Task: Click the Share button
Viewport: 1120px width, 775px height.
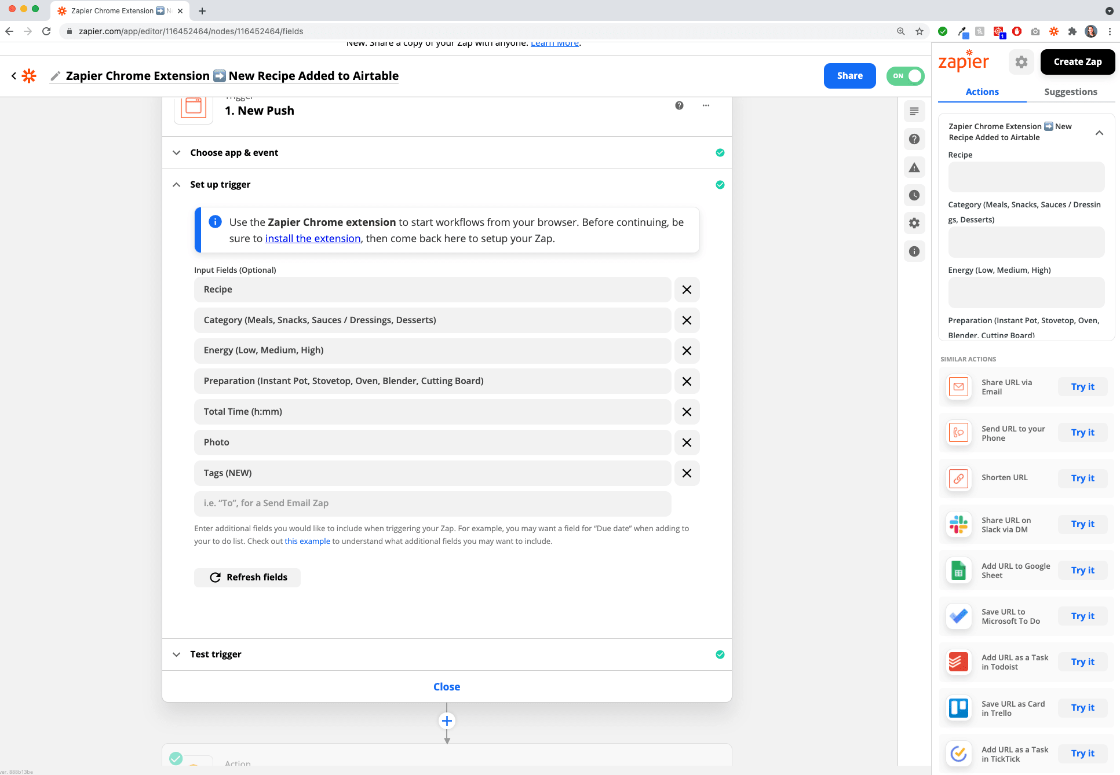Action: [849, 76]
